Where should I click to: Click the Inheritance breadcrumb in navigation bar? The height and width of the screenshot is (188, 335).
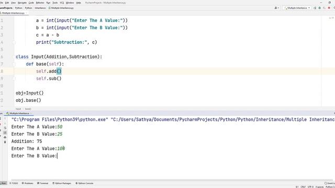click(x=40, y=8)
